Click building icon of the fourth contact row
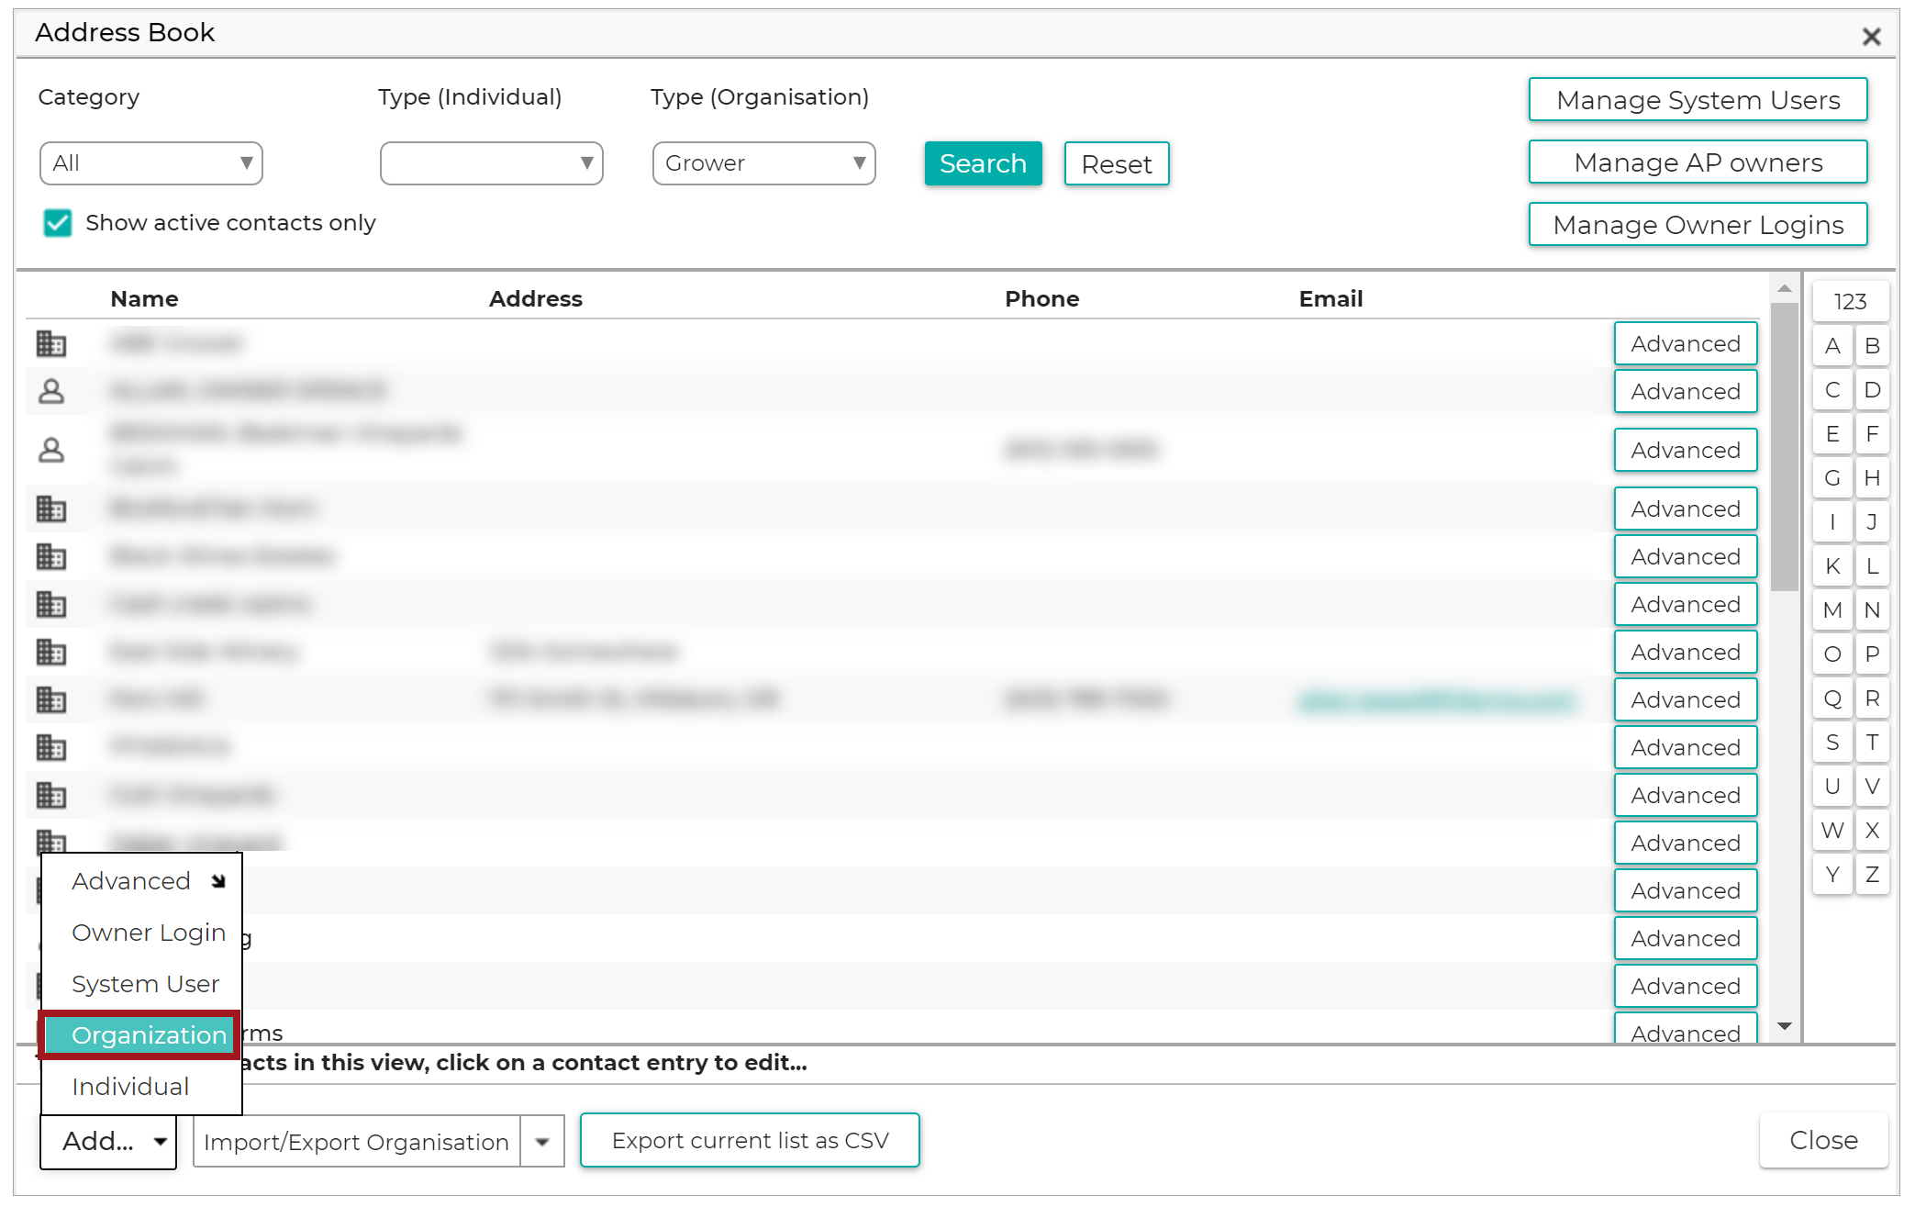1915x1207 pixels. coord(51,509)
